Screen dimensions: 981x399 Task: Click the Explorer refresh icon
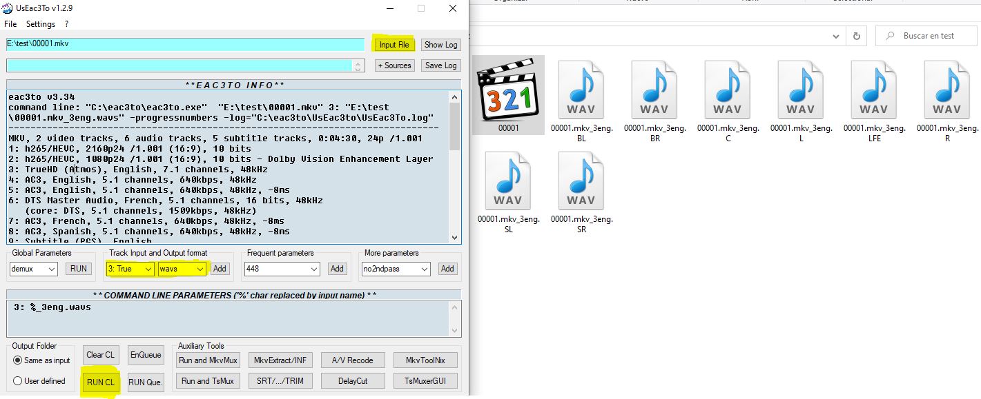(856, 36)
